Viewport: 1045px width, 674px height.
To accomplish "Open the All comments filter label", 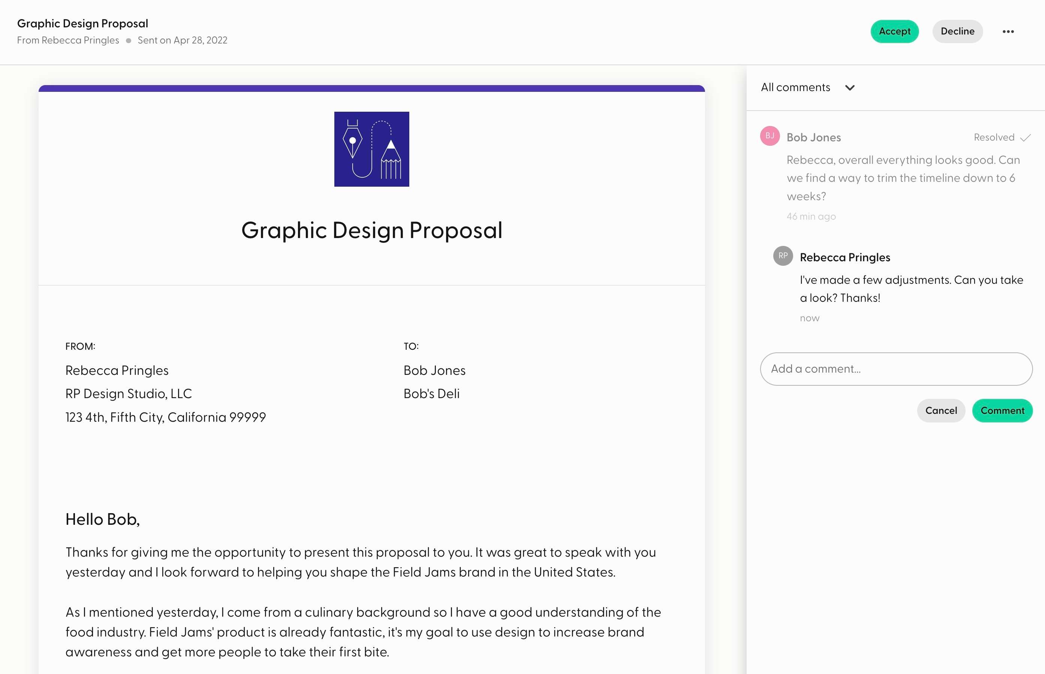I will 795,87.
